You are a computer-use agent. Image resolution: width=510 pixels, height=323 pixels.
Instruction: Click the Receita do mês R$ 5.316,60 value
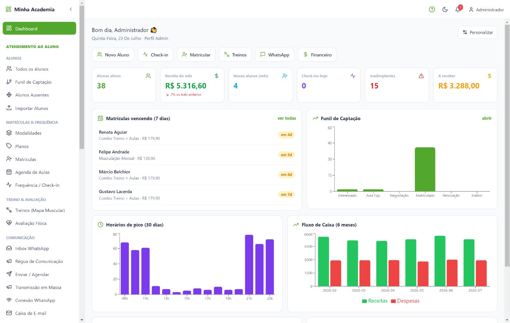point(186,86)
